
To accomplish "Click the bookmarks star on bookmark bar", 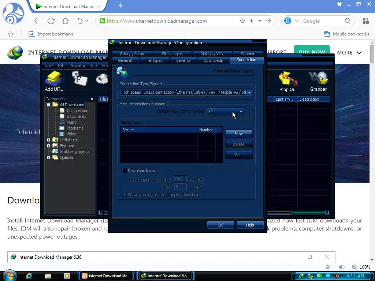I will 11,34.
